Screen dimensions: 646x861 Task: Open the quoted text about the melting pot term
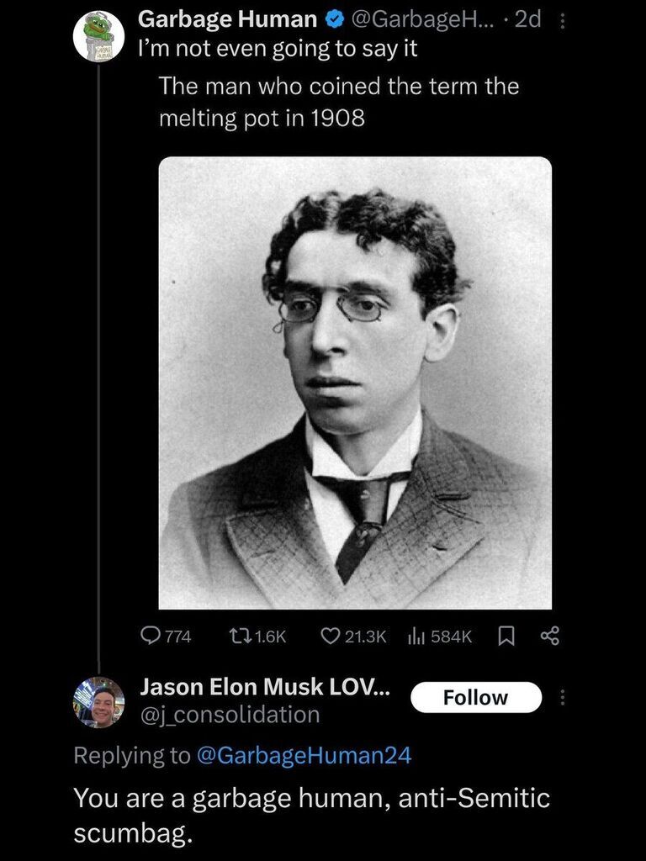(338, 102)
